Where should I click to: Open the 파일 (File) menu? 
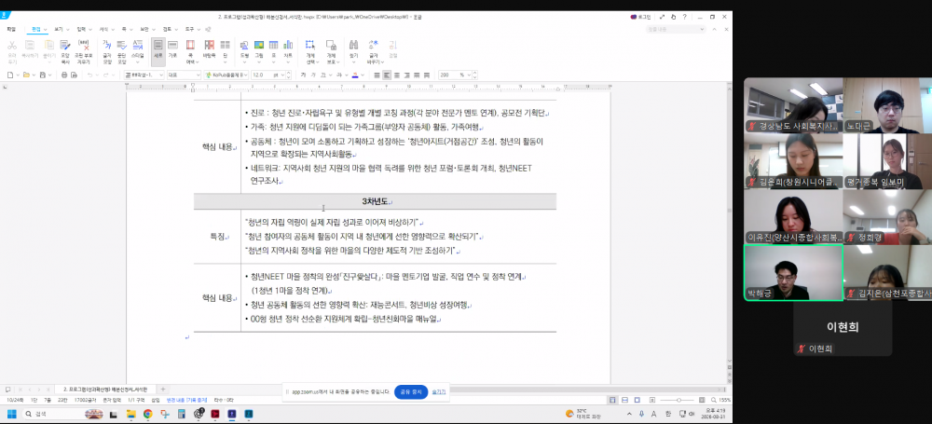point(10,29)
